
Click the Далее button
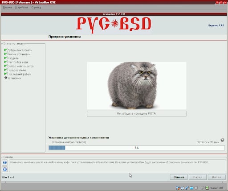[x=216, y=177]
